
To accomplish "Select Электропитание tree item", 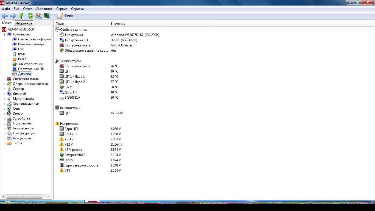I will click(x=28, y=64).
